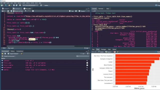Switch to the Connections tab
Viewport: 160px width, 90px height.
pyautogui.click(x=20, y=51)
